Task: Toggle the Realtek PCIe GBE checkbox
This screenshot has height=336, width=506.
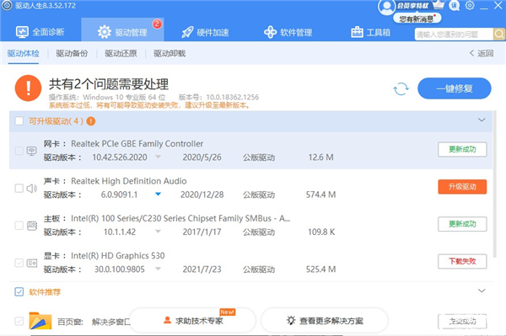Action: tap(19, 151)
